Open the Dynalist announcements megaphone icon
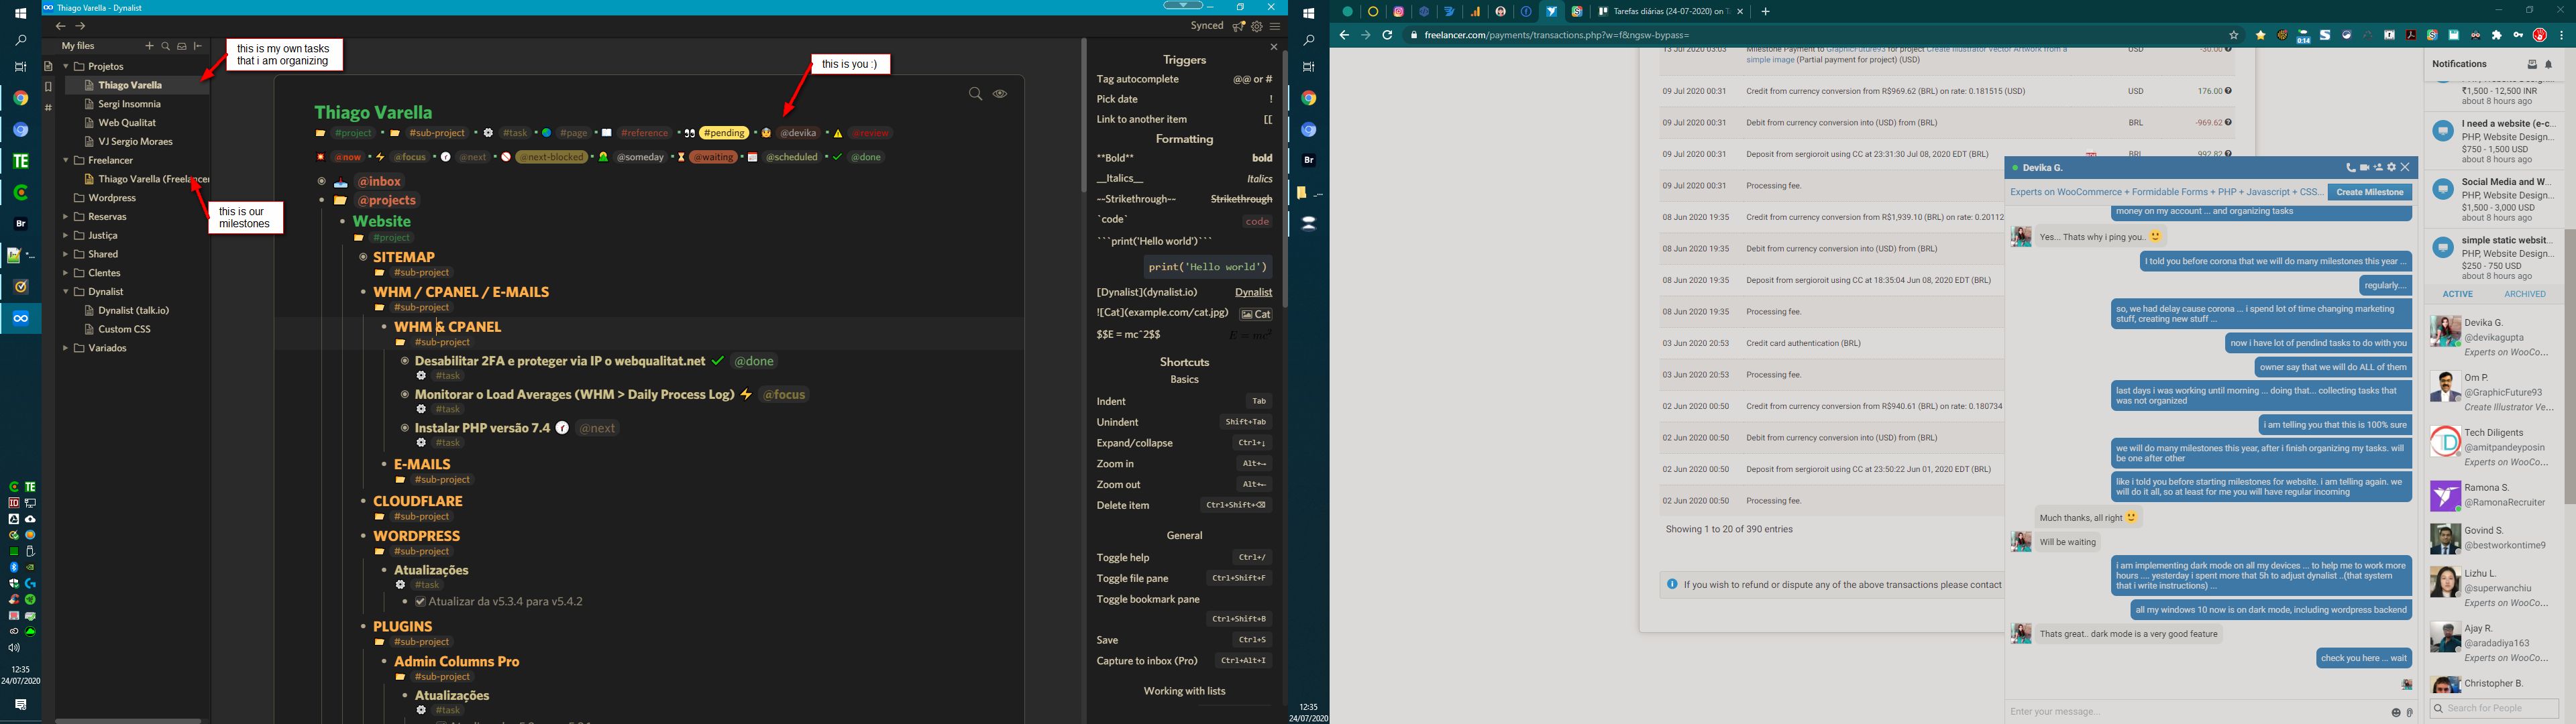Screen dimensions: 2576x724 pos(1239,27)
